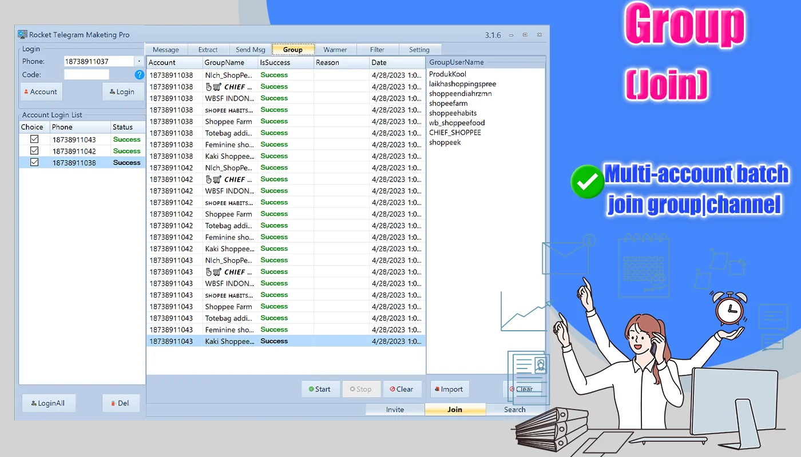The image size is (801, 457).
Task: Click the Clear button right of Import
Action: click(x=521, y=389)
